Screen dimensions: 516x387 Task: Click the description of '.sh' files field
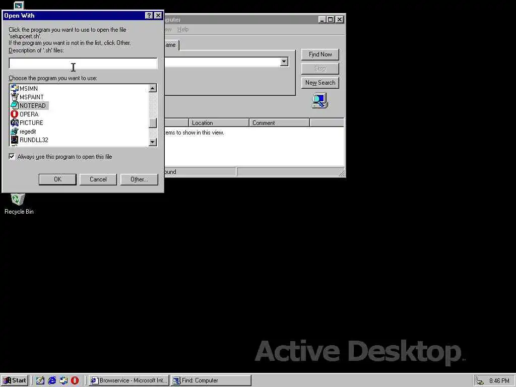coord(83,63)
